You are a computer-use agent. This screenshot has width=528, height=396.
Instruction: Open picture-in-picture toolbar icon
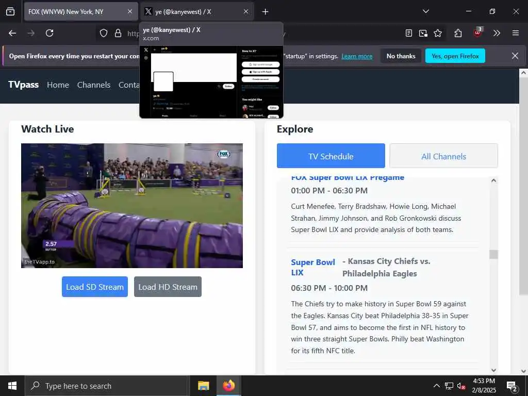point(423,33)
